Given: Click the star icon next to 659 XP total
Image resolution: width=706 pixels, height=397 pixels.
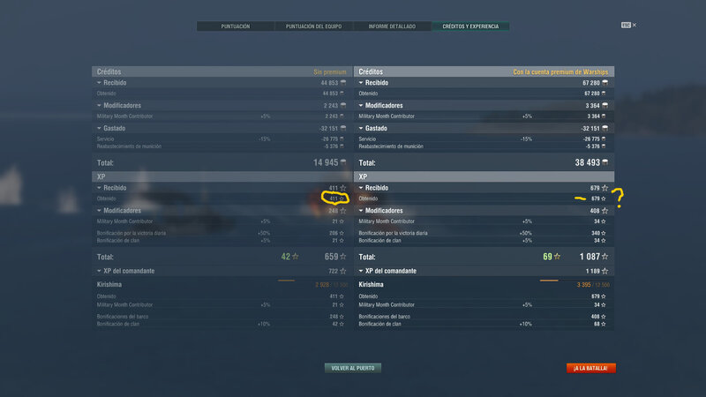Looking at the screenshot, I should (343, 257).
